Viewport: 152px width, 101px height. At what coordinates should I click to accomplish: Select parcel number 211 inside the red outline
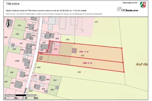[x=56, y=49]
